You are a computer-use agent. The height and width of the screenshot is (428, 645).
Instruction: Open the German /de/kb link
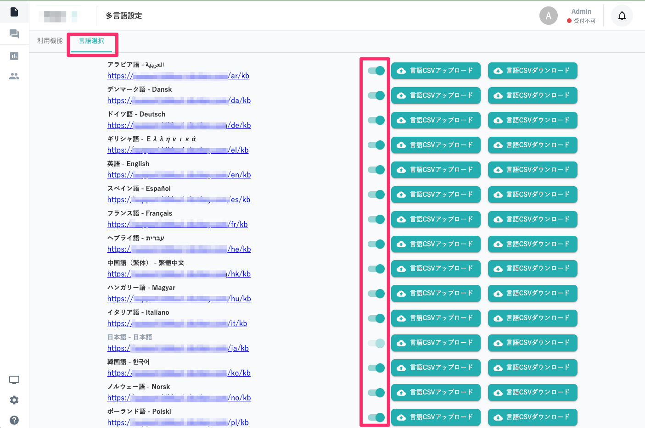(x=179, y=126)
